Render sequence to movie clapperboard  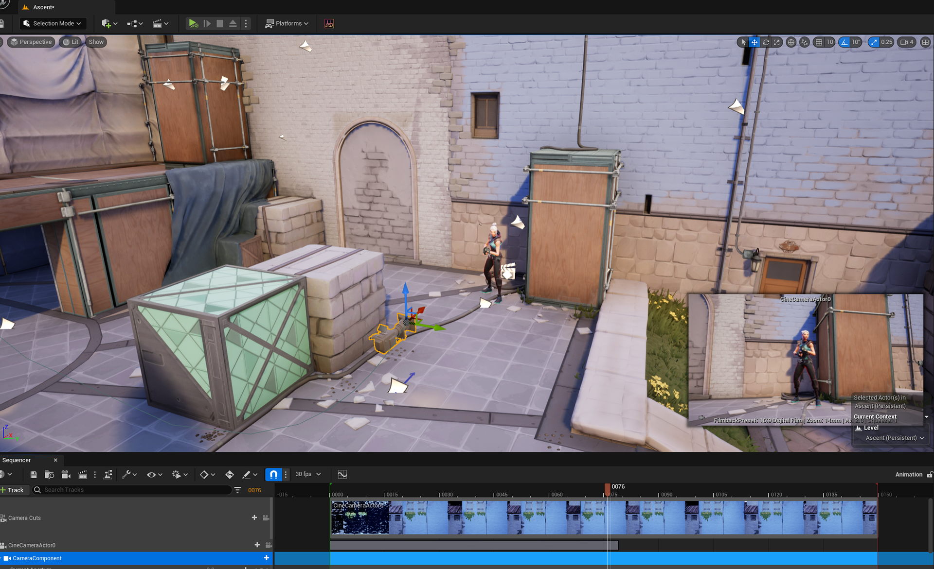click(83, 474)
